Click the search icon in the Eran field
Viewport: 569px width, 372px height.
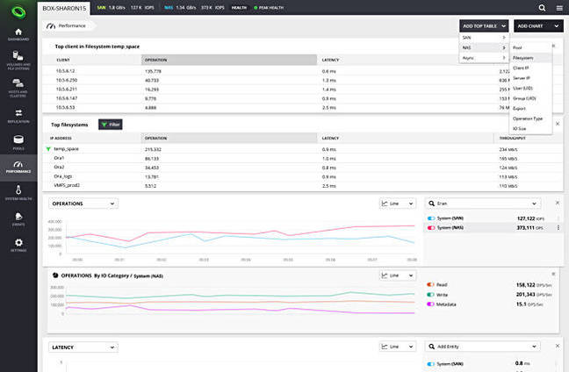[431, 204]
